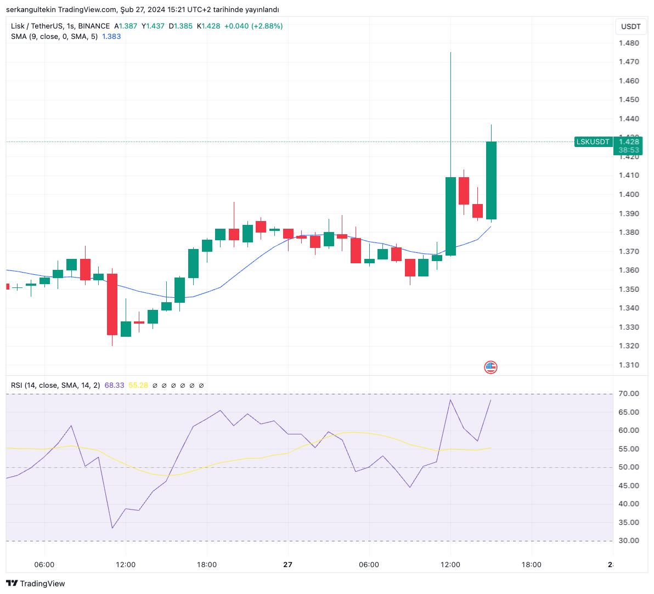Image resolution: width=654 pixels, height=594 pixels.
Task: Click the last empty-value symbol in RSI legend
Action: (201, 386)
